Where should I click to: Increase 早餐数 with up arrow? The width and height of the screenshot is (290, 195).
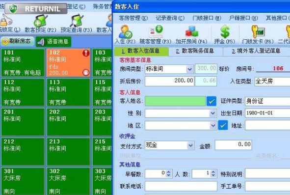(169, 172)
